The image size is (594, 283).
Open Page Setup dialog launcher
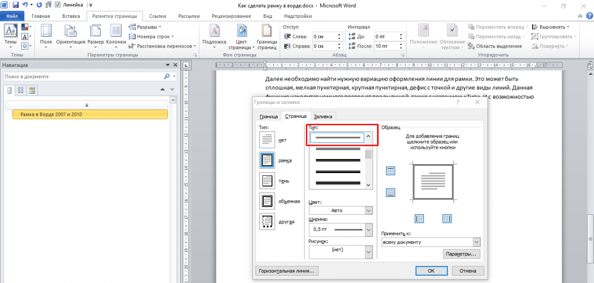pyautogui.click(x=195, y=55)
